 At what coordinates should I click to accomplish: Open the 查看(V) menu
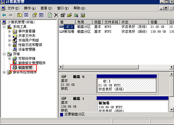tap(46, 8)
